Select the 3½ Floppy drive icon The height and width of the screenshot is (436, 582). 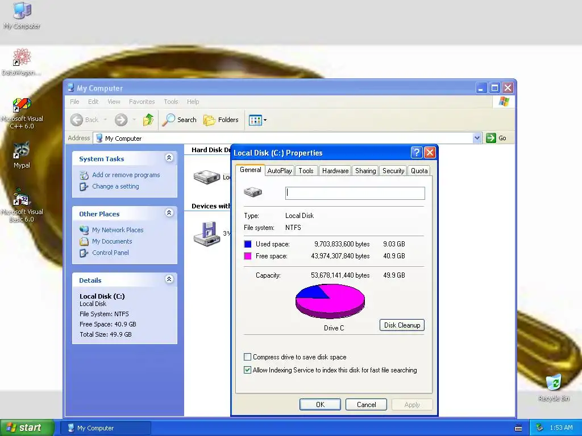coord(207,234)
